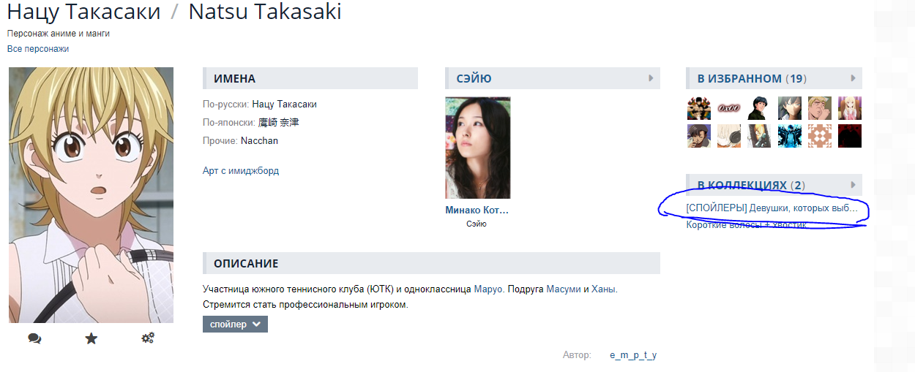
Task: Add character to favorites with star icon
Action: tap(91, 338)
